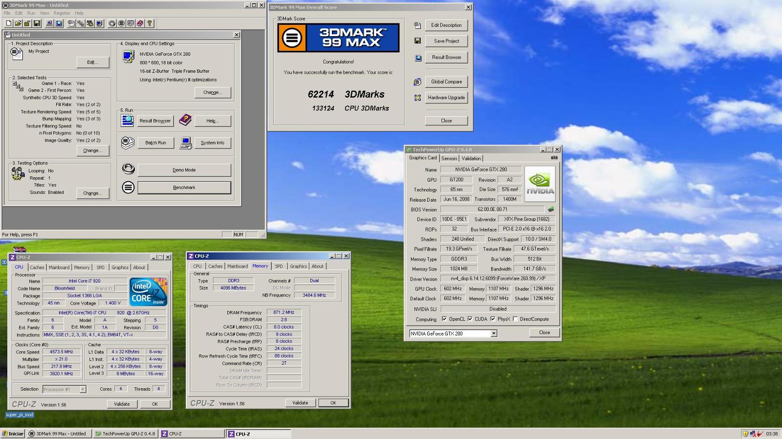
Task: Toggle the PhysX checkbox in GPU-Z
Action: (493, 319)
